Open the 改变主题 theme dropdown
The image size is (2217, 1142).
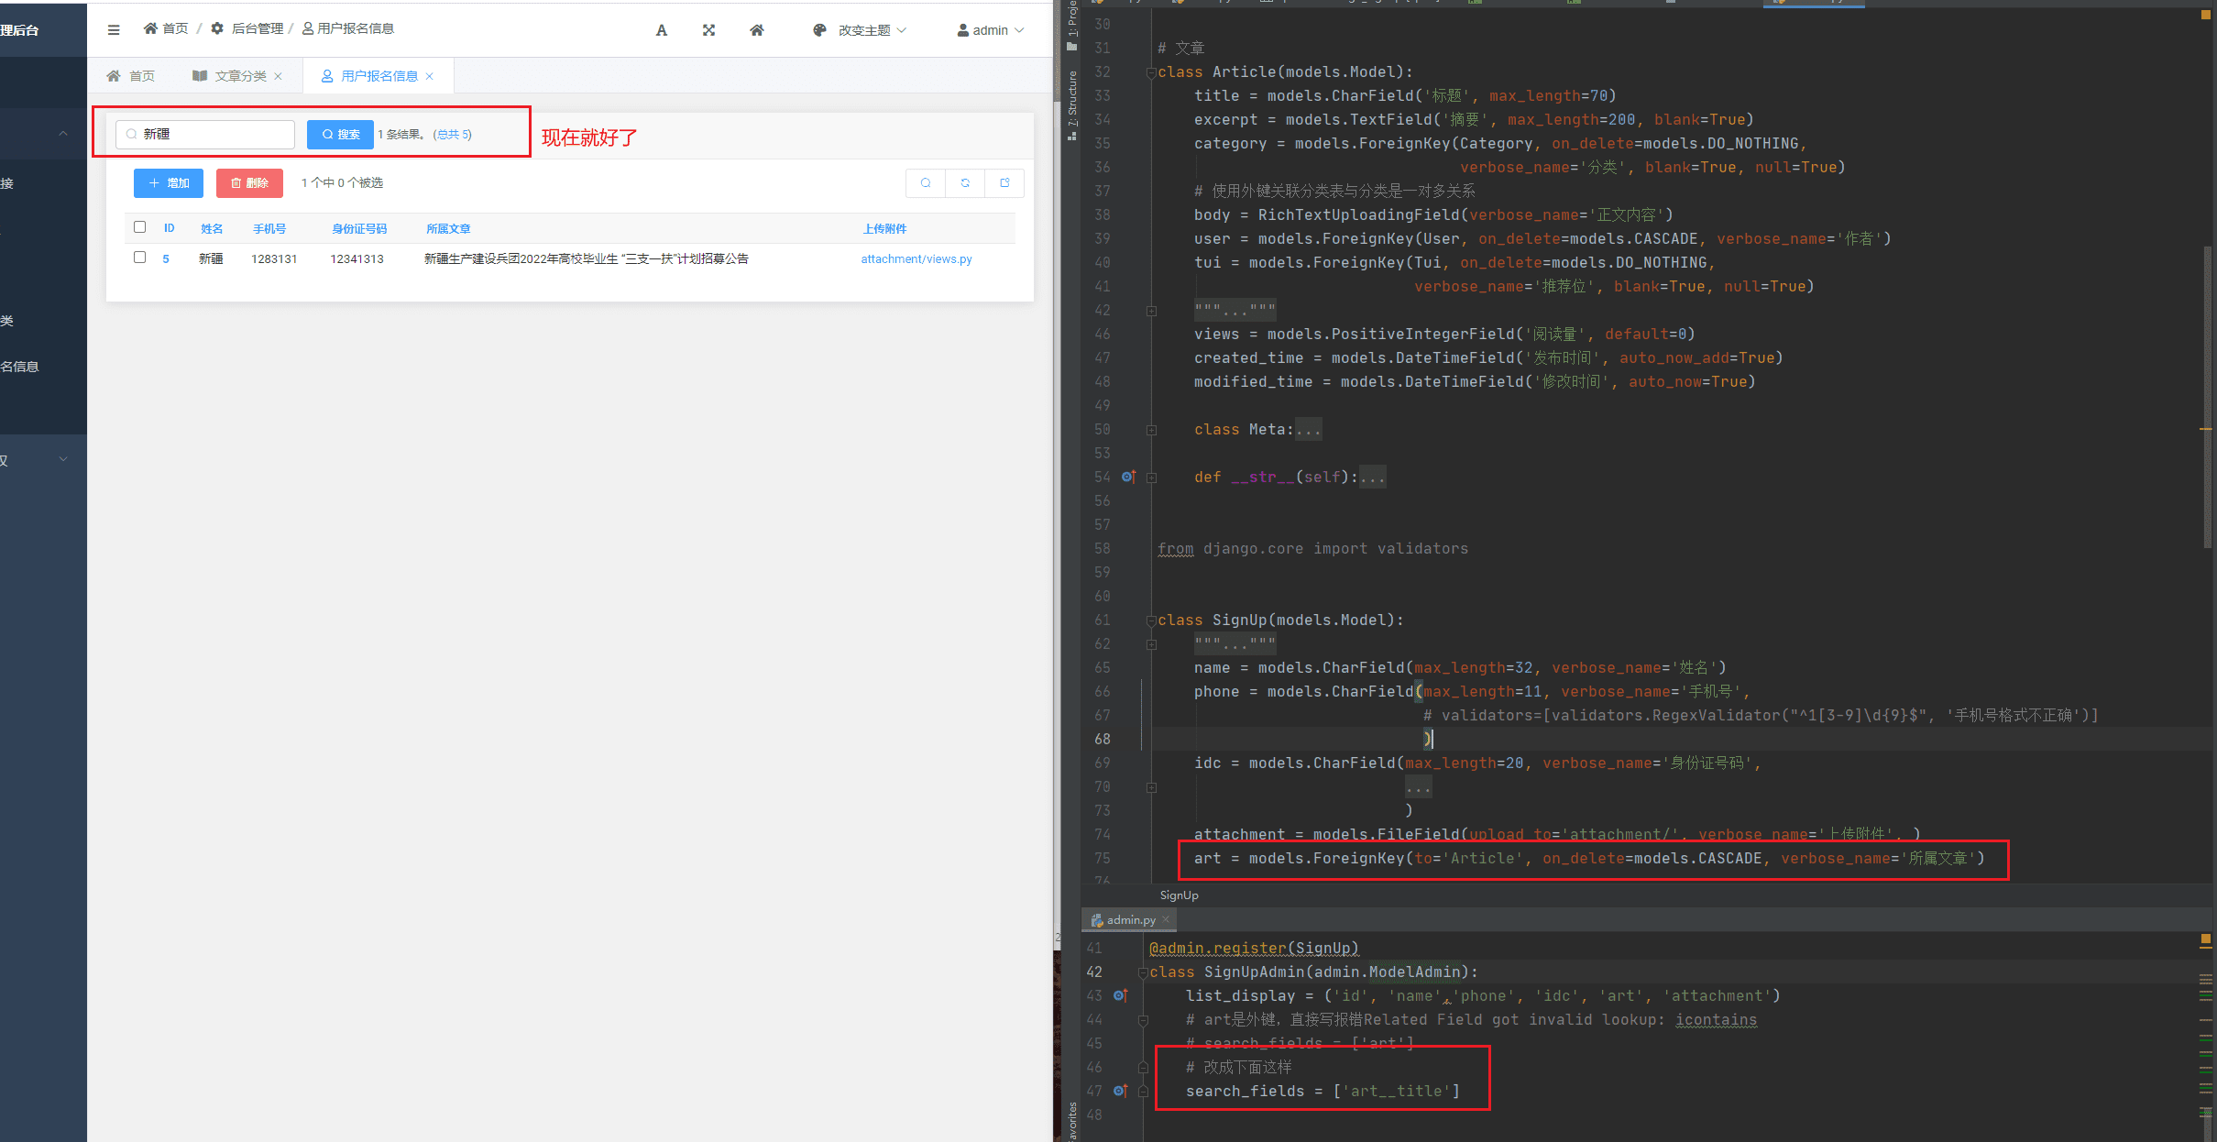click(x=860, y=30)
